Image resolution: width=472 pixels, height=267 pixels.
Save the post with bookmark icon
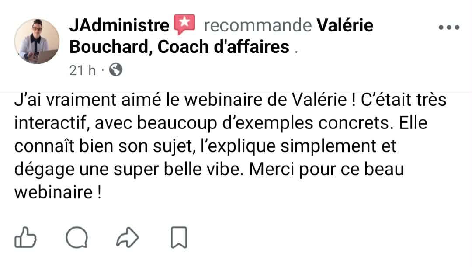pyautogui.click(x=179, y=237)
